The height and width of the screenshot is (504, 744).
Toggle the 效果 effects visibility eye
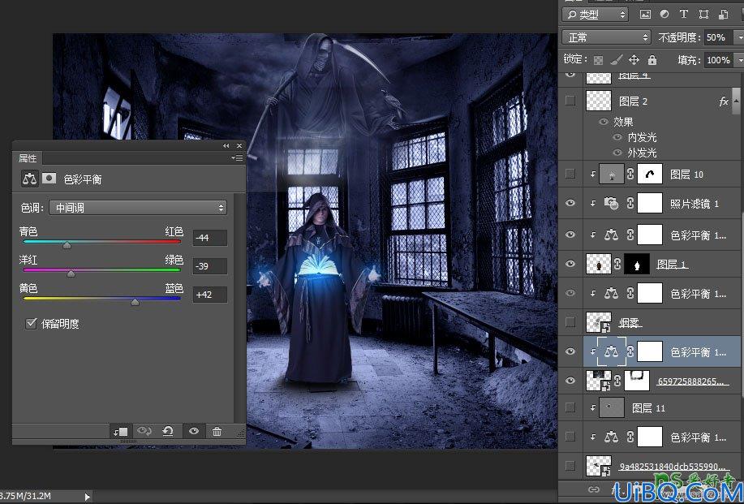click(604, 122)
